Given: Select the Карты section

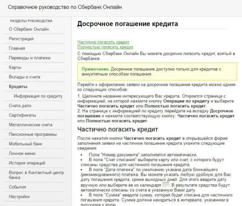Looking at the screenshot, I should (x=15, y=67).
